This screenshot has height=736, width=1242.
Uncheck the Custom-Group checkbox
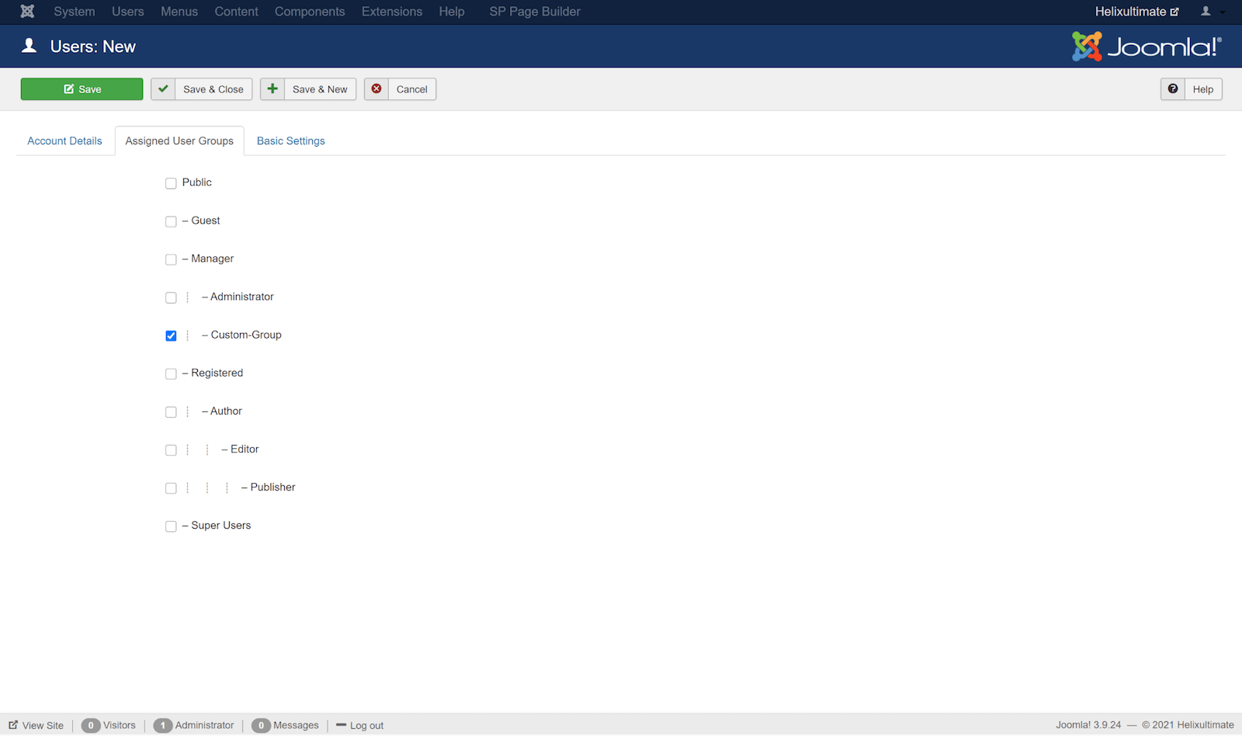(x=171, y=336)
